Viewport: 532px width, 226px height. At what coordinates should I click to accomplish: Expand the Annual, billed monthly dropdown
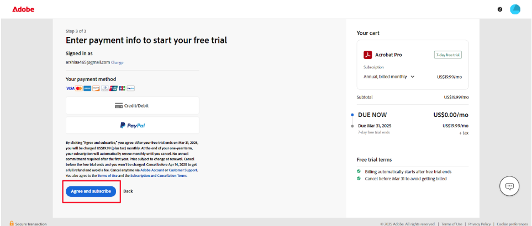[389, 77]
